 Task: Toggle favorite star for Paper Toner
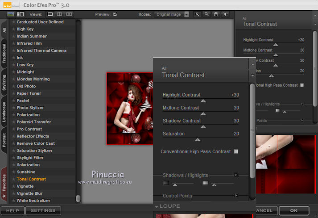(13, 93)
